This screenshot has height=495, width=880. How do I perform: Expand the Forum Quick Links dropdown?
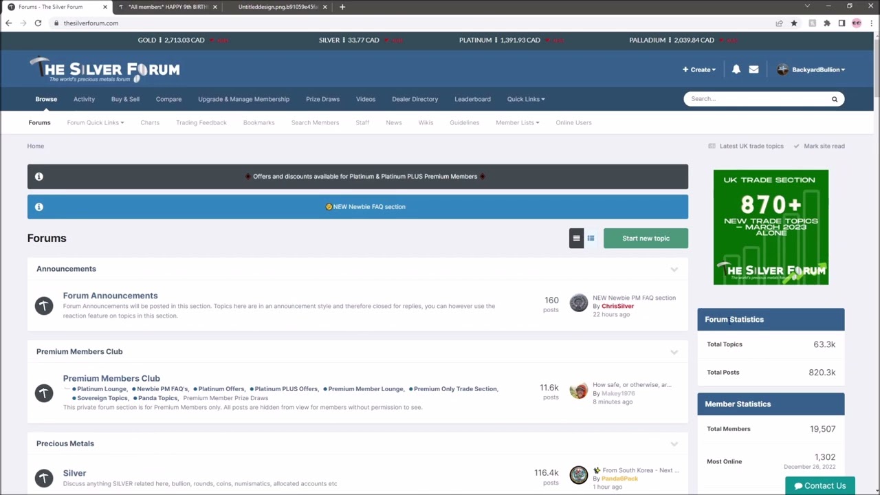(96, 122)
